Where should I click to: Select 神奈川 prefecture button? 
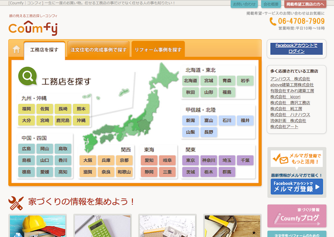coord(209,160)
